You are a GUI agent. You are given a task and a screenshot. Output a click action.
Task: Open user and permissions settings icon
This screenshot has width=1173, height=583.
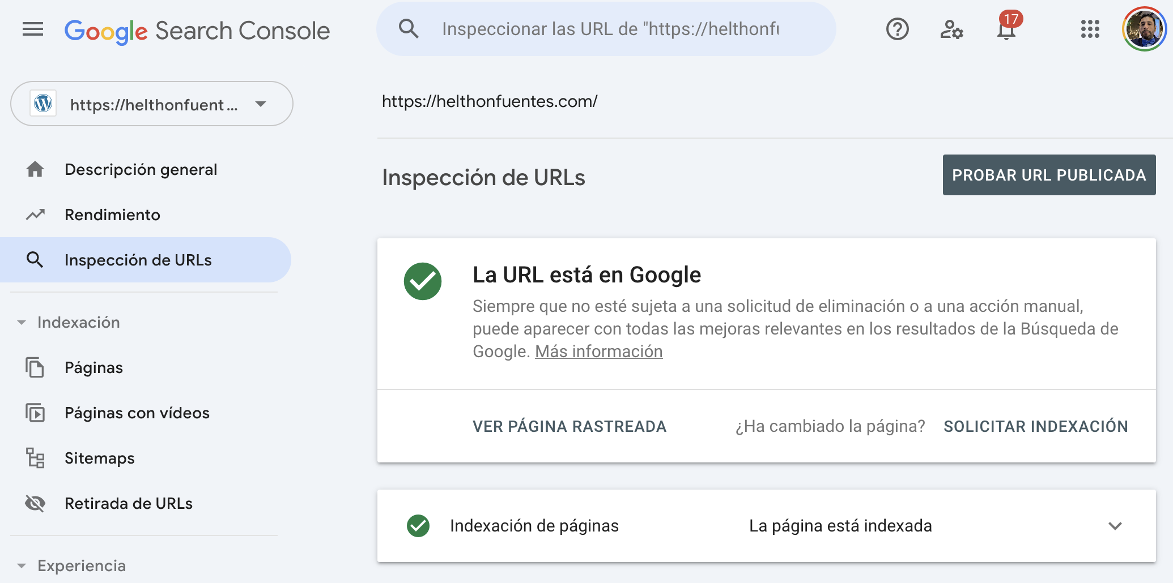[x=951, y=29]
